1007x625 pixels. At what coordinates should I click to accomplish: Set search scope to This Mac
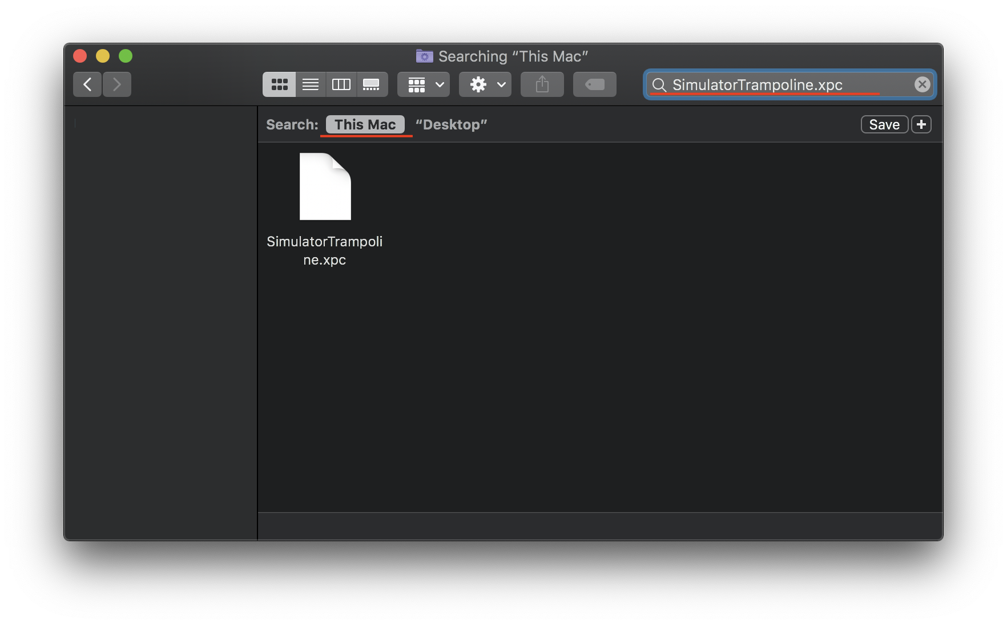(365, 124)
